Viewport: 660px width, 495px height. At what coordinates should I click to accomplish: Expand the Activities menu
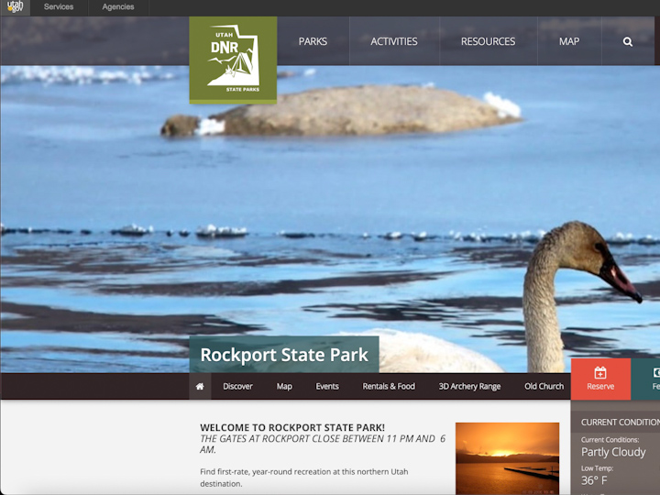(x=393, y=41)
